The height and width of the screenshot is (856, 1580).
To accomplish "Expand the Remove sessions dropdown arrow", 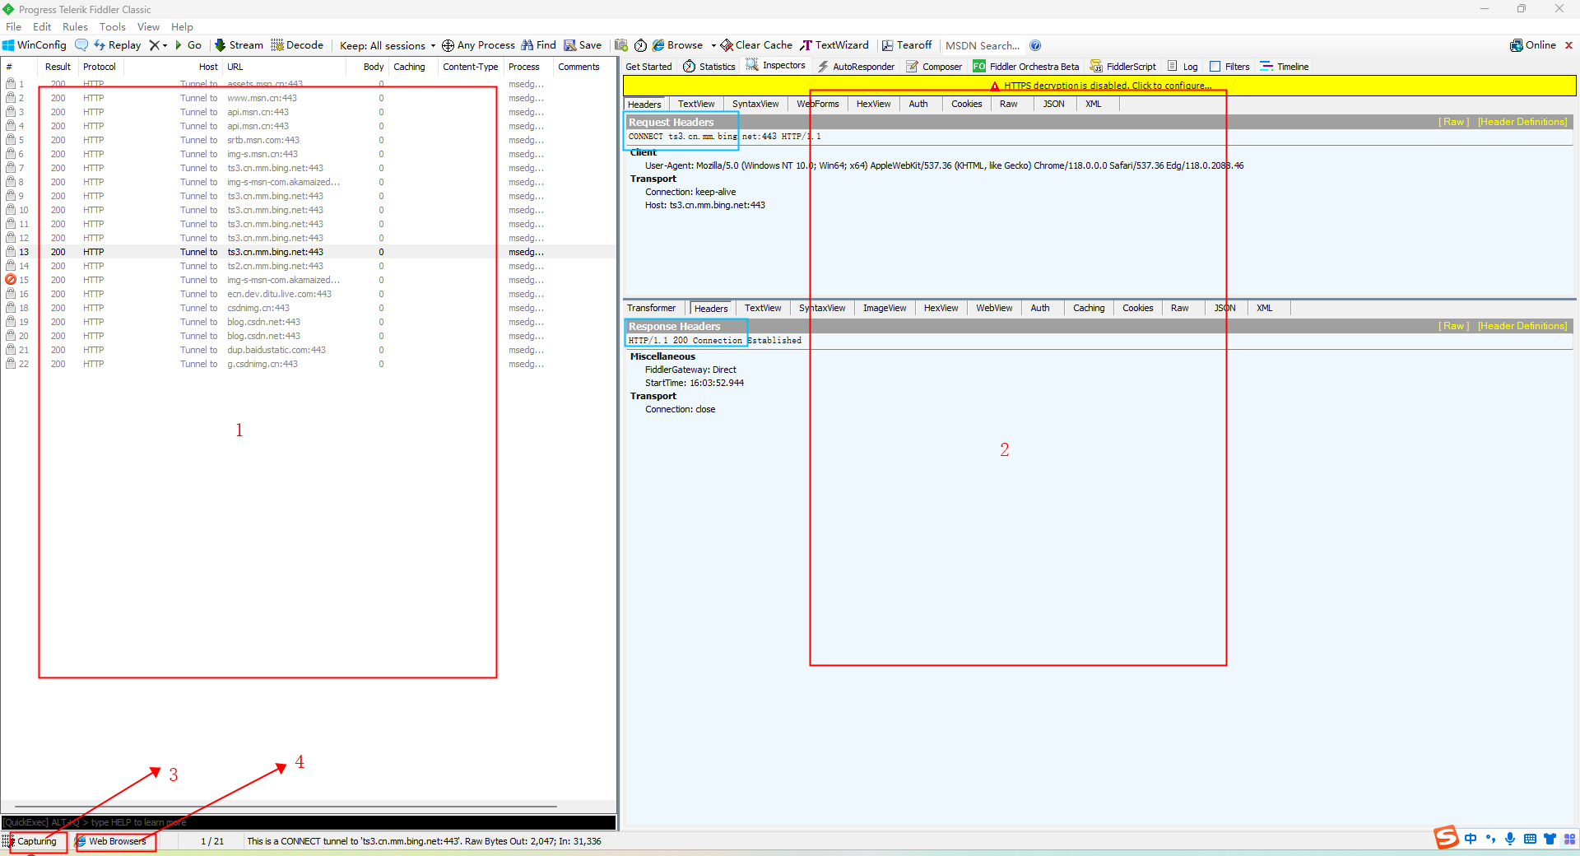I will [165, 45].
